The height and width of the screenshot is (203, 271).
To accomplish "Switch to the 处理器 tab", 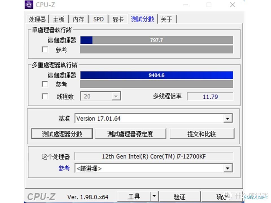I will tap(37, 19).
